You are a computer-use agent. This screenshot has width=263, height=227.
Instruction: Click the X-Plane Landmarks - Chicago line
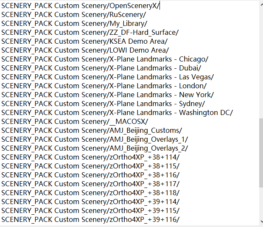click(x=104, y=59)
